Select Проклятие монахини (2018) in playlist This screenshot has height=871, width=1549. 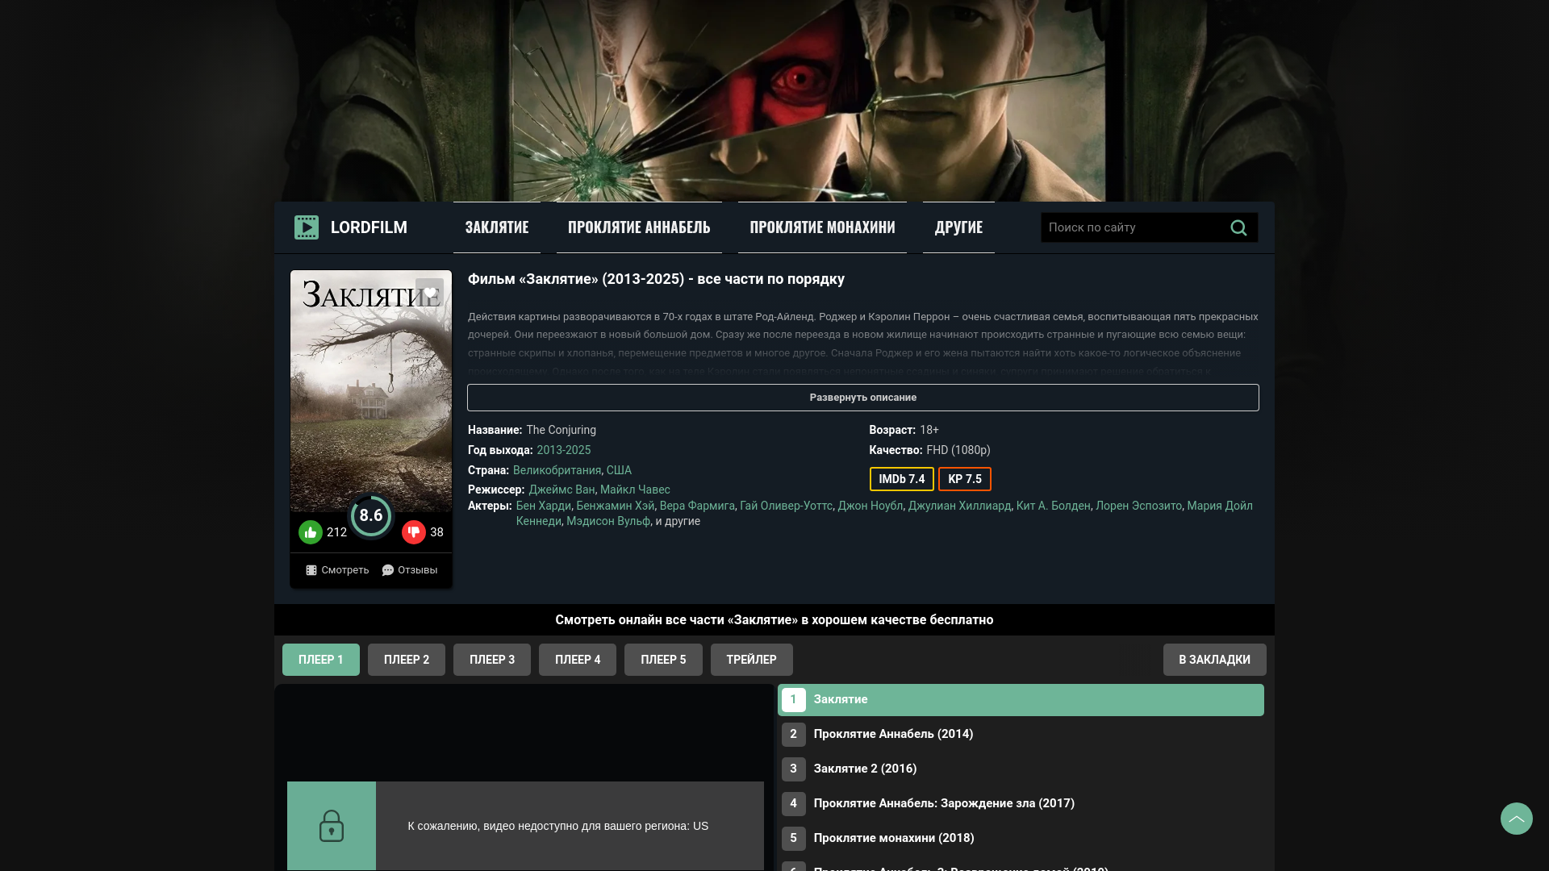click(x=1021, y=839)
